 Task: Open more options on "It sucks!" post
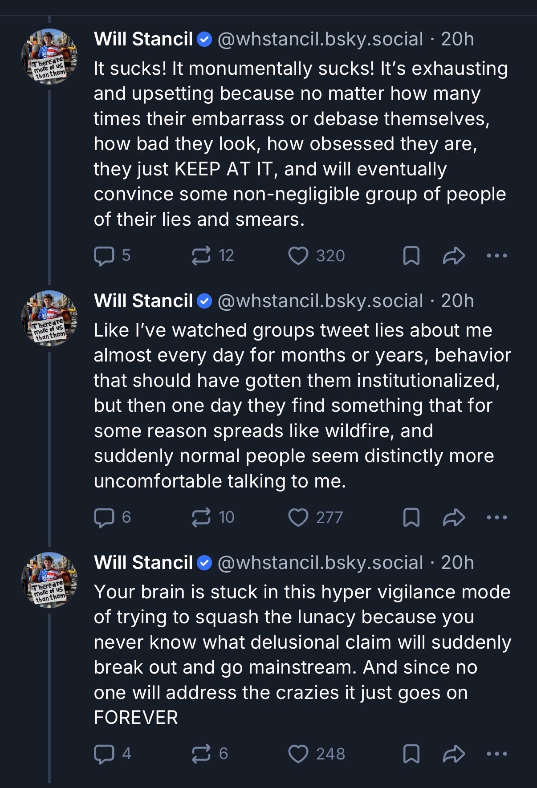(497, 256)
